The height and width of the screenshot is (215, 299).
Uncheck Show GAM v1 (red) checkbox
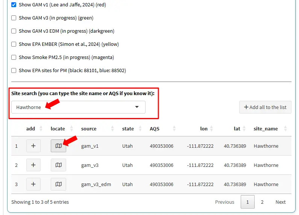tap(14, 5)
